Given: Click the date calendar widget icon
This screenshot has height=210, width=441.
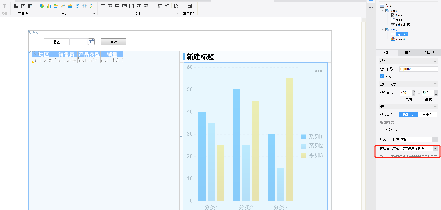Looking at the screenshot, I should (x=139, y=6).
